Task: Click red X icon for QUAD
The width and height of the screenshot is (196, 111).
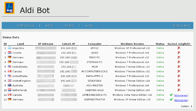Action: pos(179,53)
